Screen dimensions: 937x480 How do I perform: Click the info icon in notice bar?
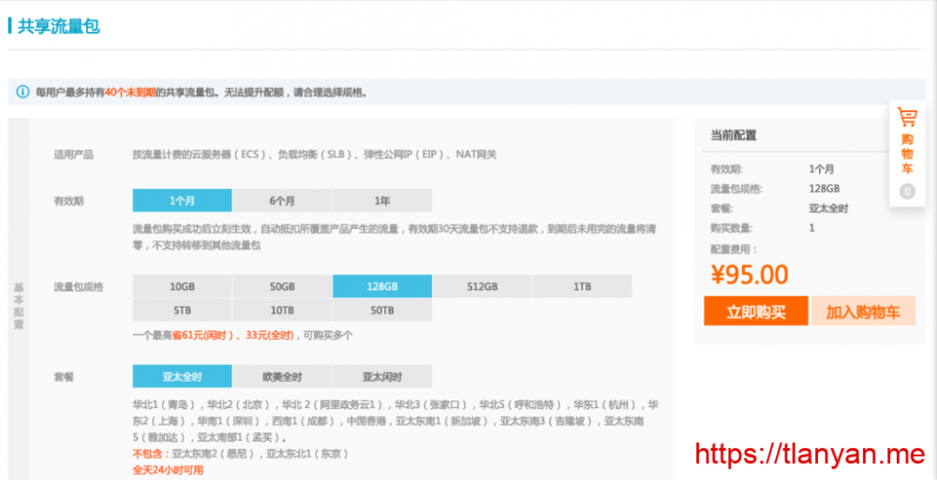[x=22, y=92]
